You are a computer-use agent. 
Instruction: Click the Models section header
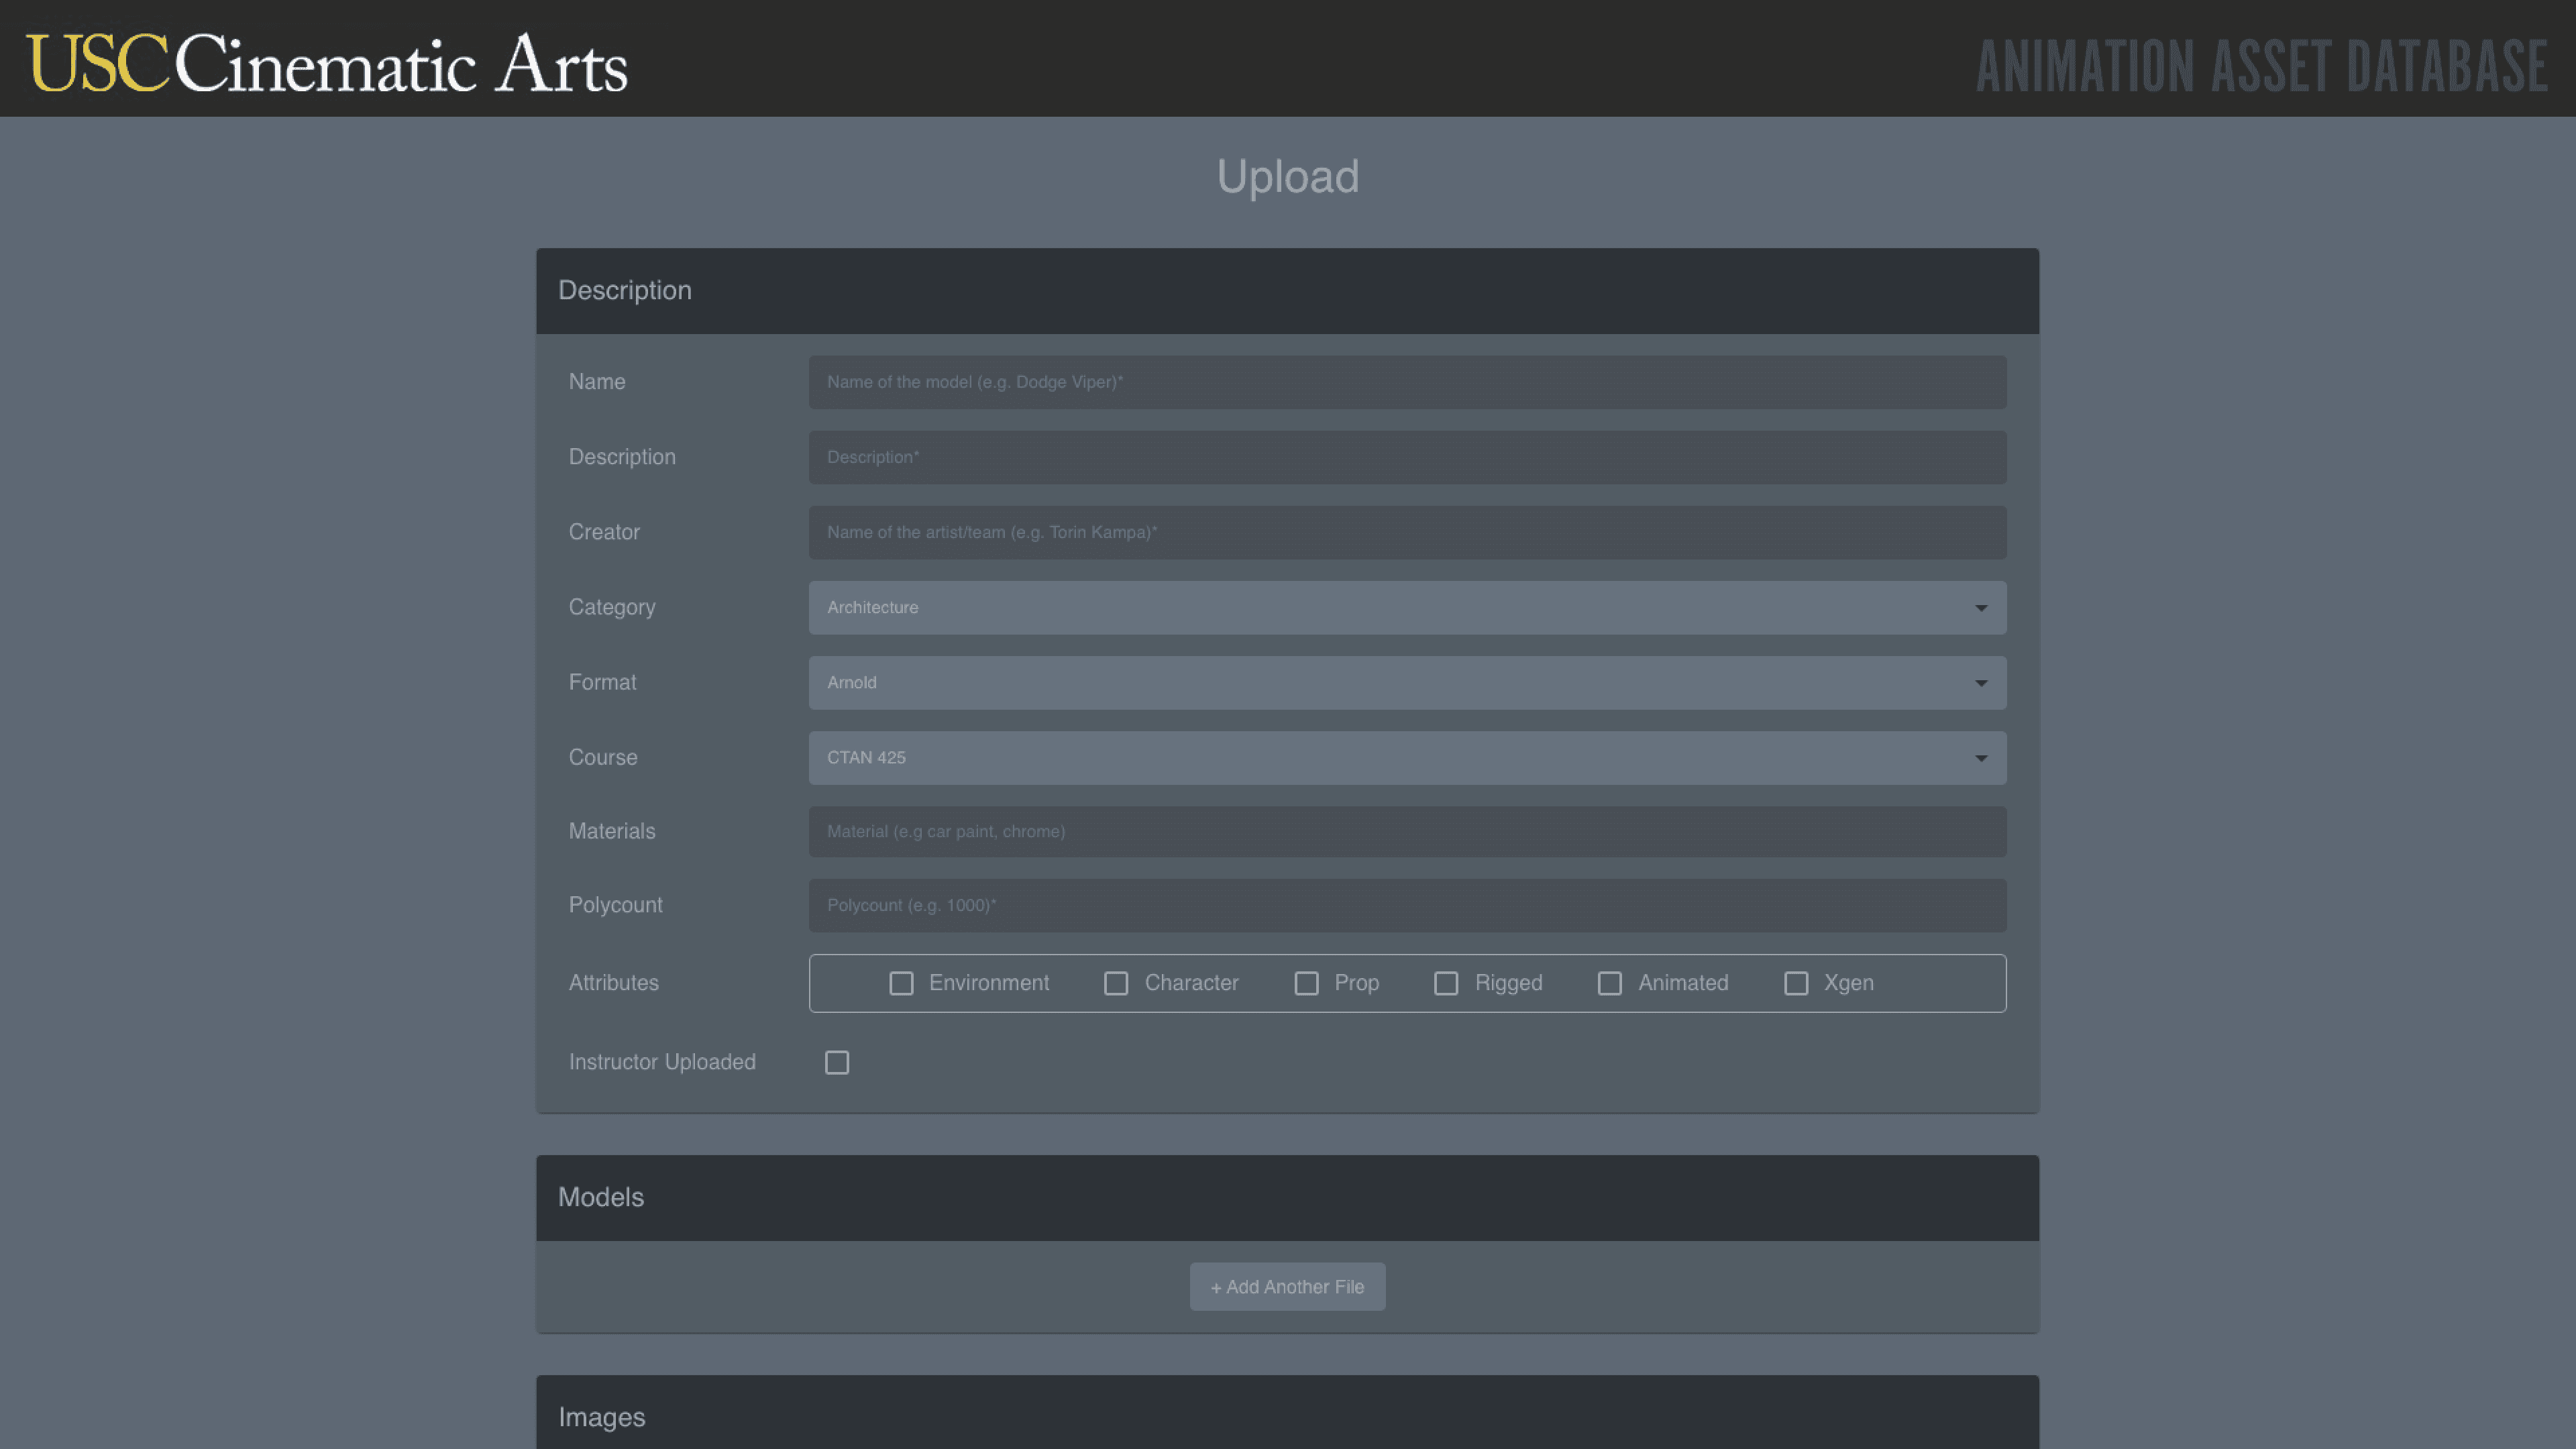pos(1287,1198)
